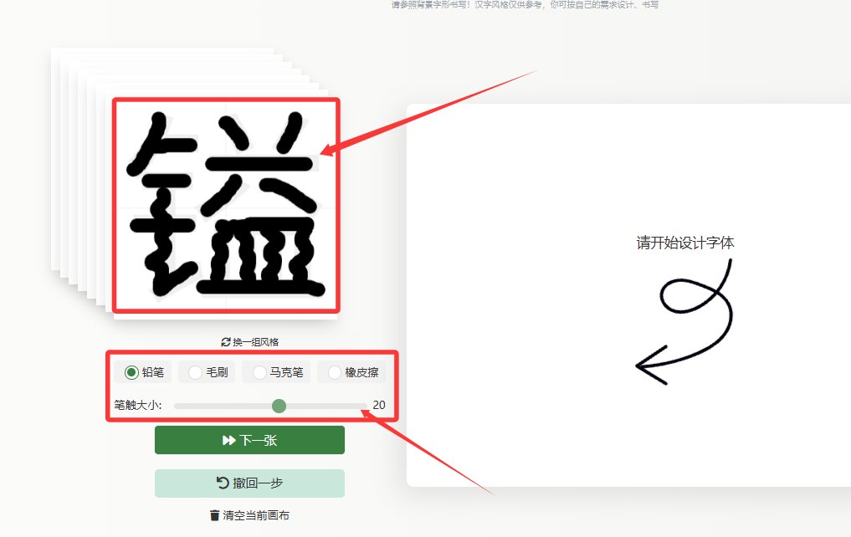This screenshot has height=537, width=851.
Task: Click the 下一张 next button
Action: [x=249, y=440]
